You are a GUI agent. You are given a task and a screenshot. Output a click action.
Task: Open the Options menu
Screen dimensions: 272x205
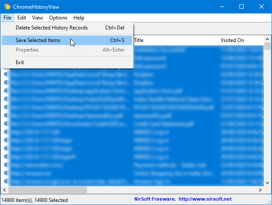[x=58, y=18]
